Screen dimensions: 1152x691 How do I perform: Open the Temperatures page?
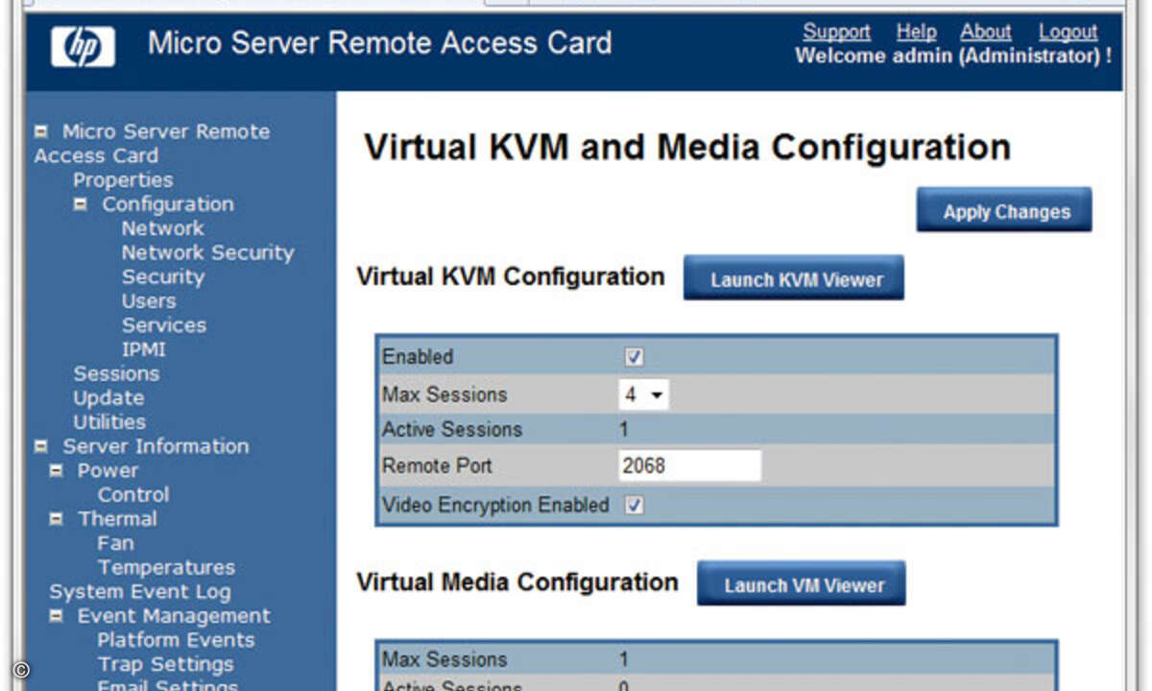[166, 567]
